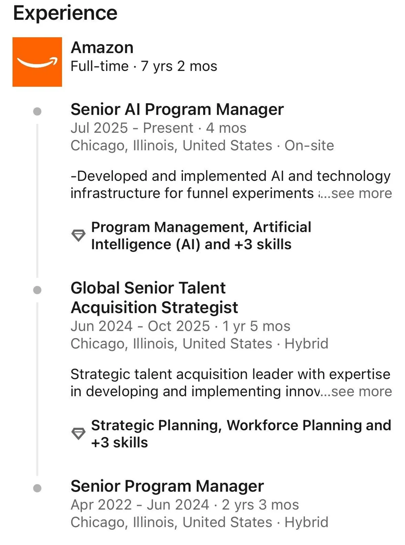Viewport: 405px width, 545px height.
Task: Open Program Management, Artificial Intelligence skills link
Action: click(x=201, y=236)
